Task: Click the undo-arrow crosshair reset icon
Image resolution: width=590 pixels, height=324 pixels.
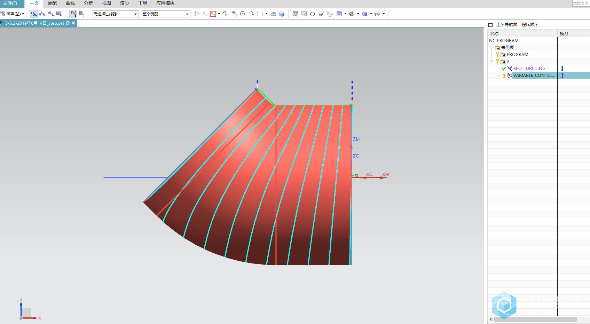Action: pos(225,14)
